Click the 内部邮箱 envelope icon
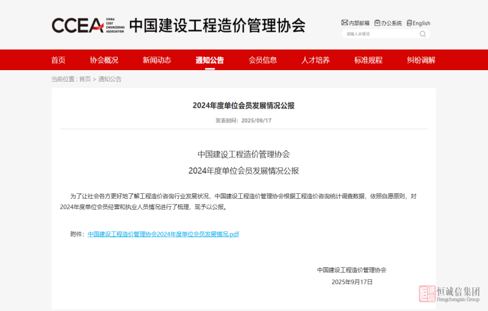488x311 pixels. click(345, 23)
